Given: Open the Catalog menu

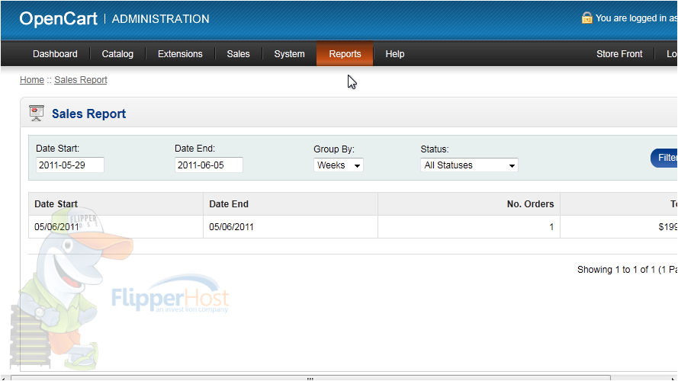Looking at the screenshot, I should (117, 54).
